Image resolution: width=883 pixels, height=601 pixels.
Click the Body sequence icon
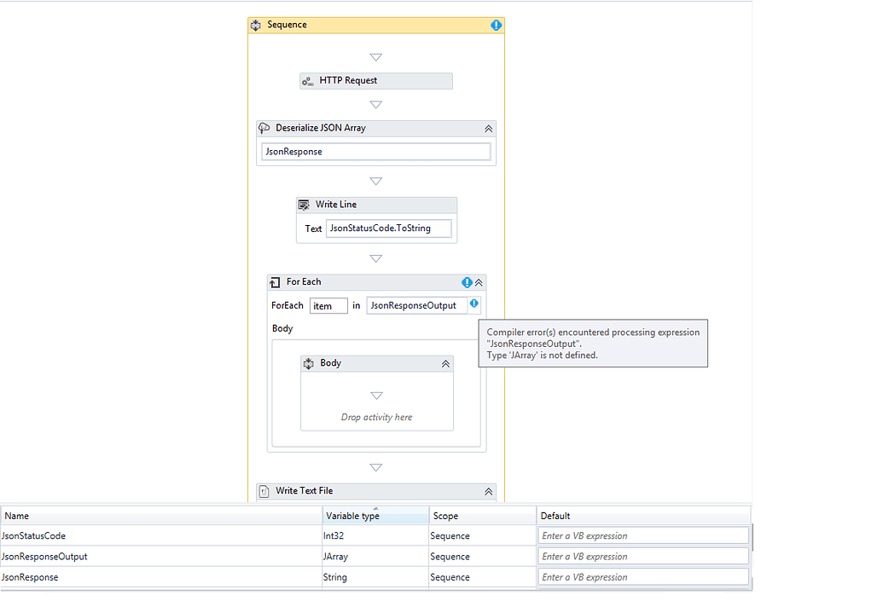[x=308, y=363]
